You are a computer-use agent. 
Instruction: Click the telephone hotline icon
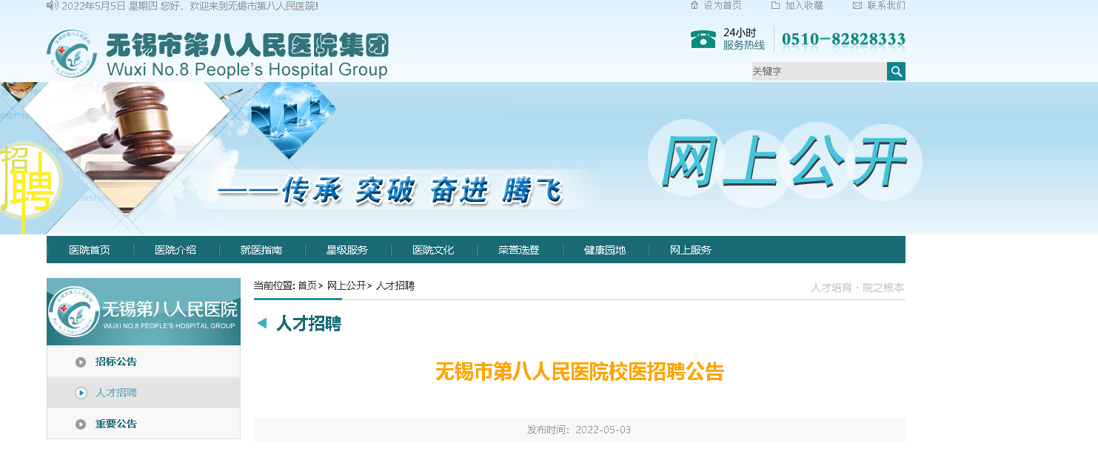703,39
